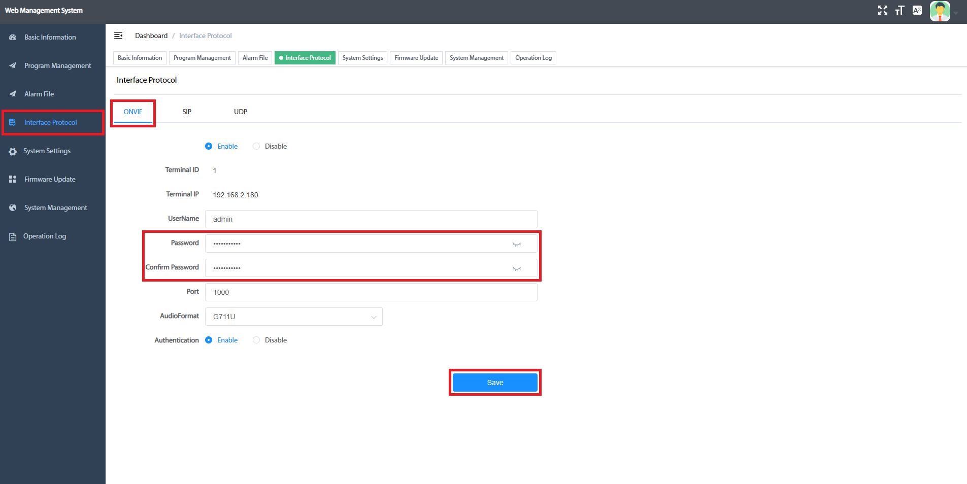This screenshot has height=484, width=967.
Task: Click the System Settings gear icon in sidebar
Action: (x=13, y=151)
